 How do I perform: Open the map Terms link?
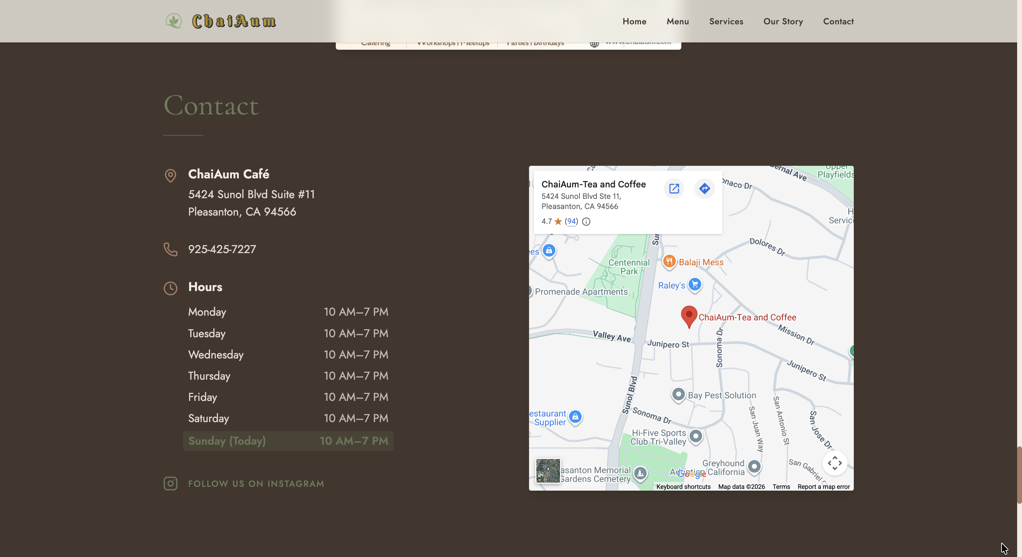point(781,487)
